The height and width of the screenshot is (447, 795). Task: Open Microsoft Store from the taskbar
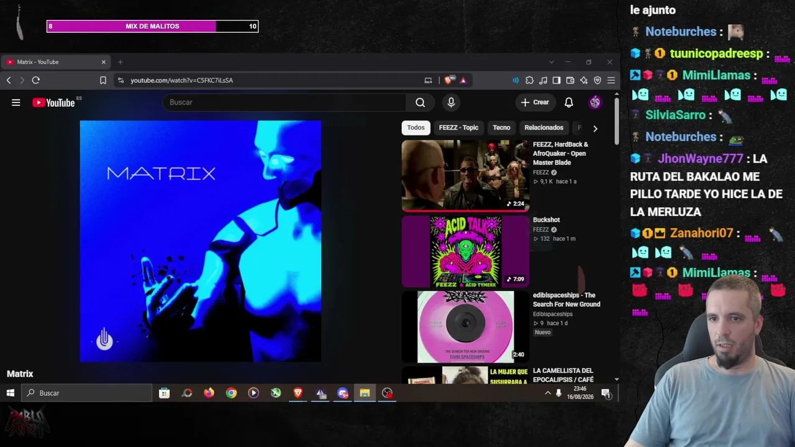[x=164, y=393]
